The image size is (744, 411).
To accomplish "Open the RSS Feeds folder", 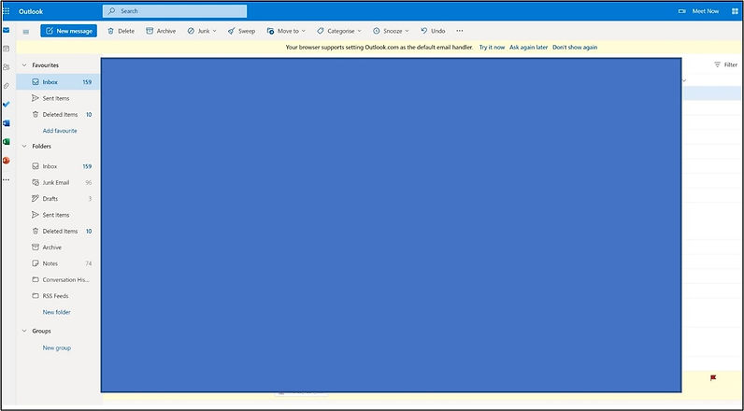I will (x=58, y=296).
